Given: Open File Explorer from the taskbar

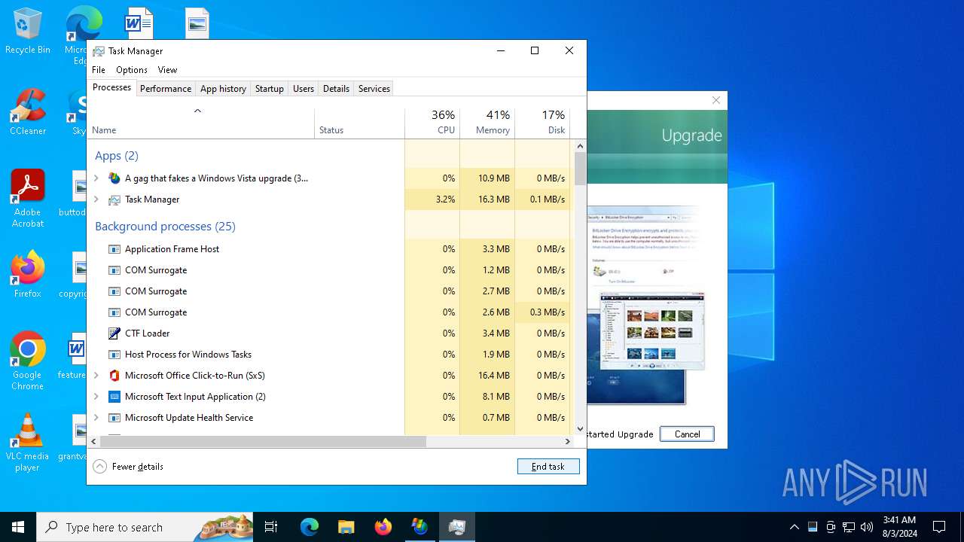Looking at the screenshot, I should (x=346, y=527).
